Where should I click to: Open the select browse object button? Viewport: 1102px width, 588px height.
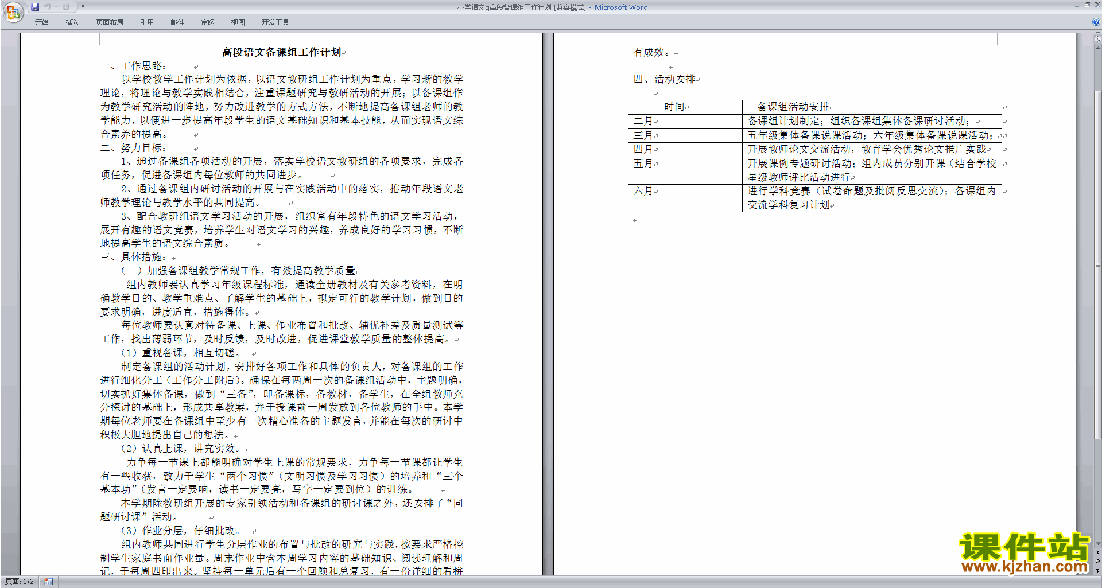click(x=1097, y=562)
